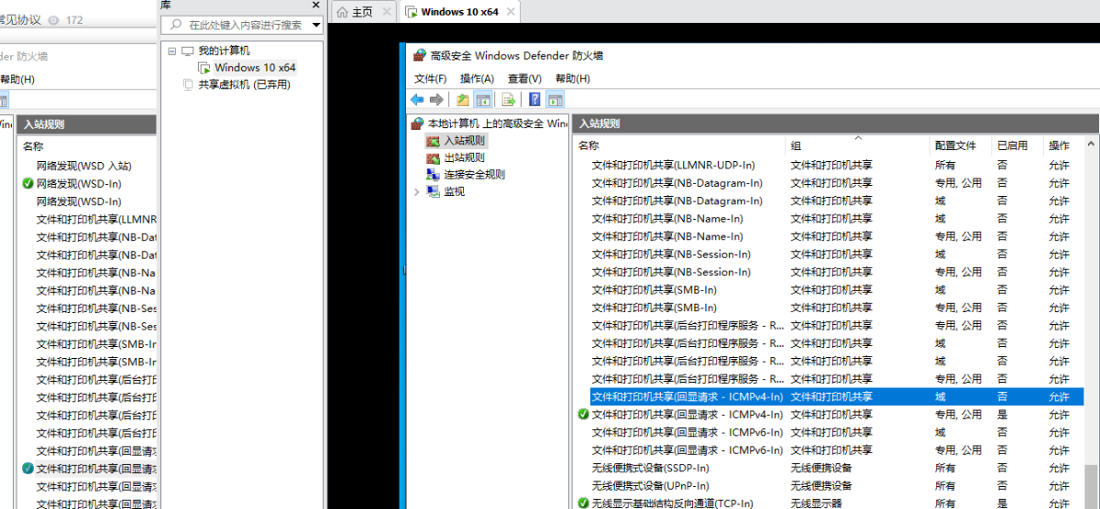The height and width of the screenshot is (509, 1100).
Task: Click the 监视 monitor icon in tree
Action: pos(433,191)
